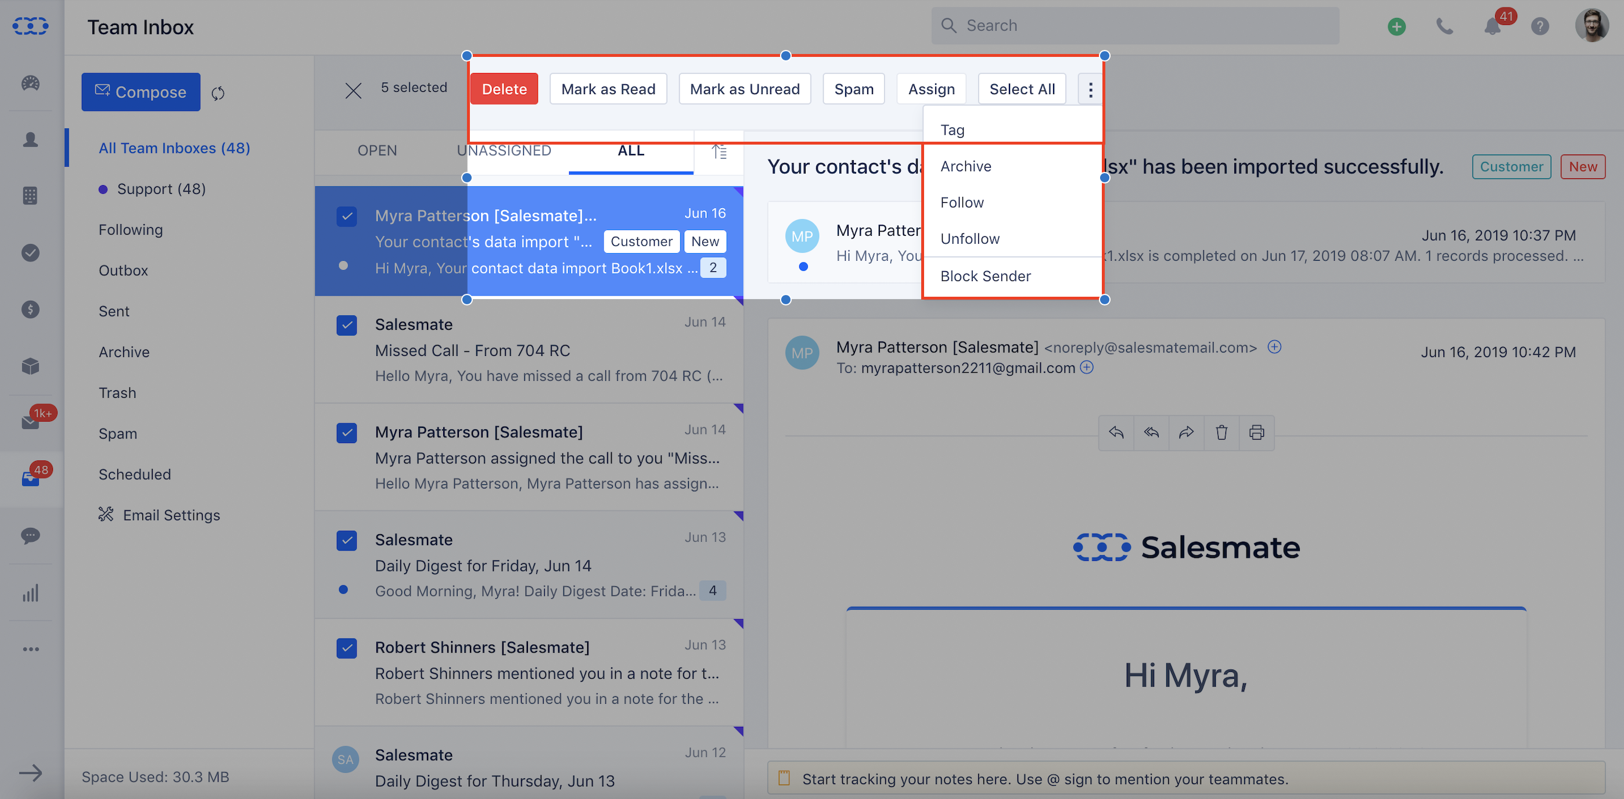
Task: Open the Activities checkmark icon in sidebar
Action: tap(30, 253)
